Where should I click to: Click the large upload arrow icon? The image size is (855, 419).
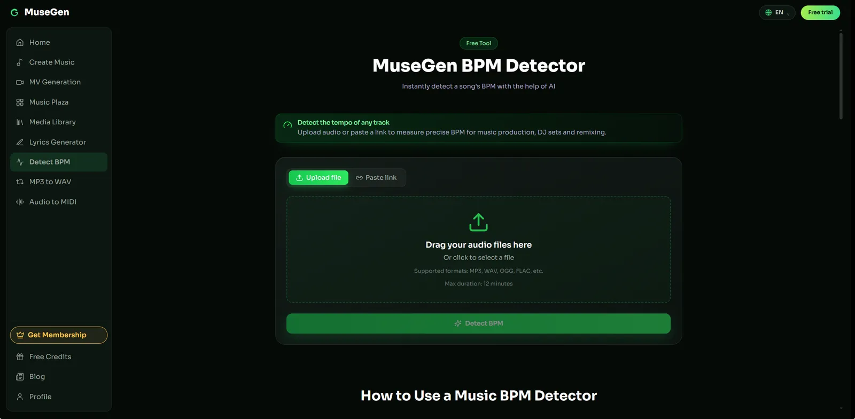478,222
